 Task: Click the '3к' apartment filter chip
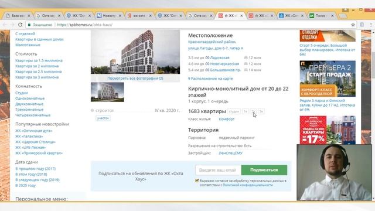[261, 111]
